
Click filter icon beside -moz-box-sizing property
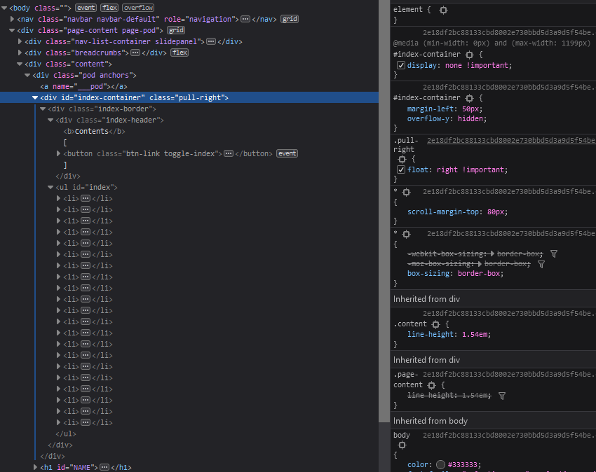point(541,264)
